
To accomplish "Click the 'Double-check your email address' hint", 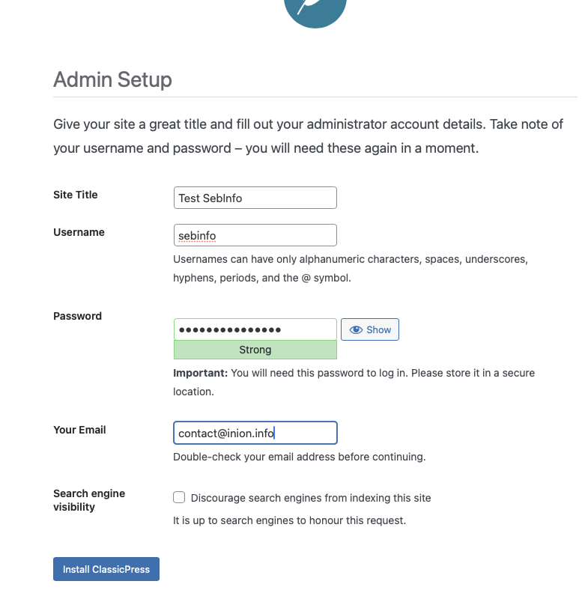I will 299,456.
